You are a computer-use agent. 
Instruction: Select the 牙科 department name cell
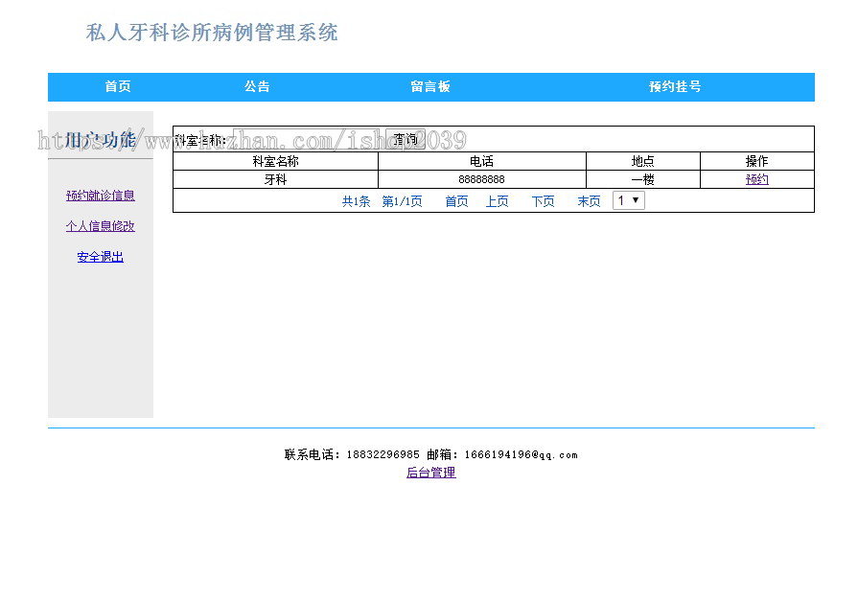(275, 179)
